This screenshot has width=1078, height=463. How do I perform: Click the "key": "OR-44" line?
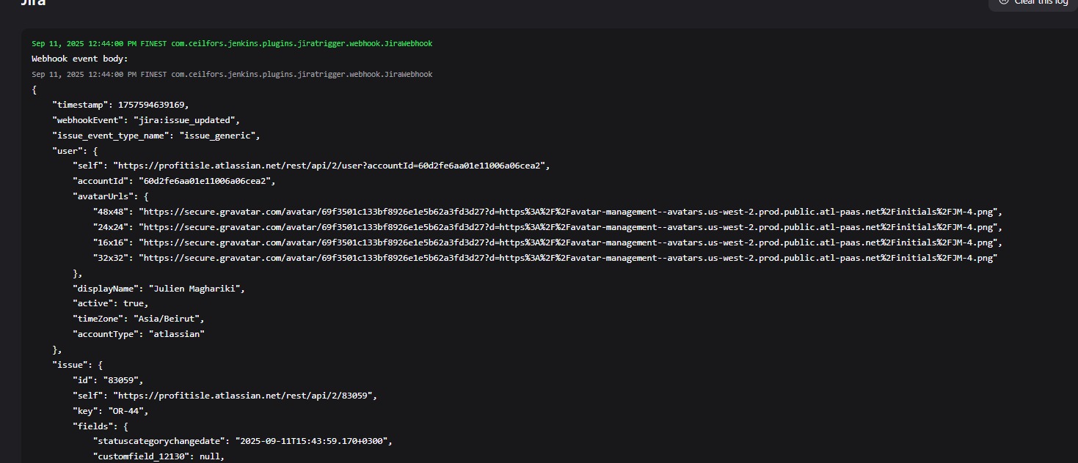[x=110, y=412]
